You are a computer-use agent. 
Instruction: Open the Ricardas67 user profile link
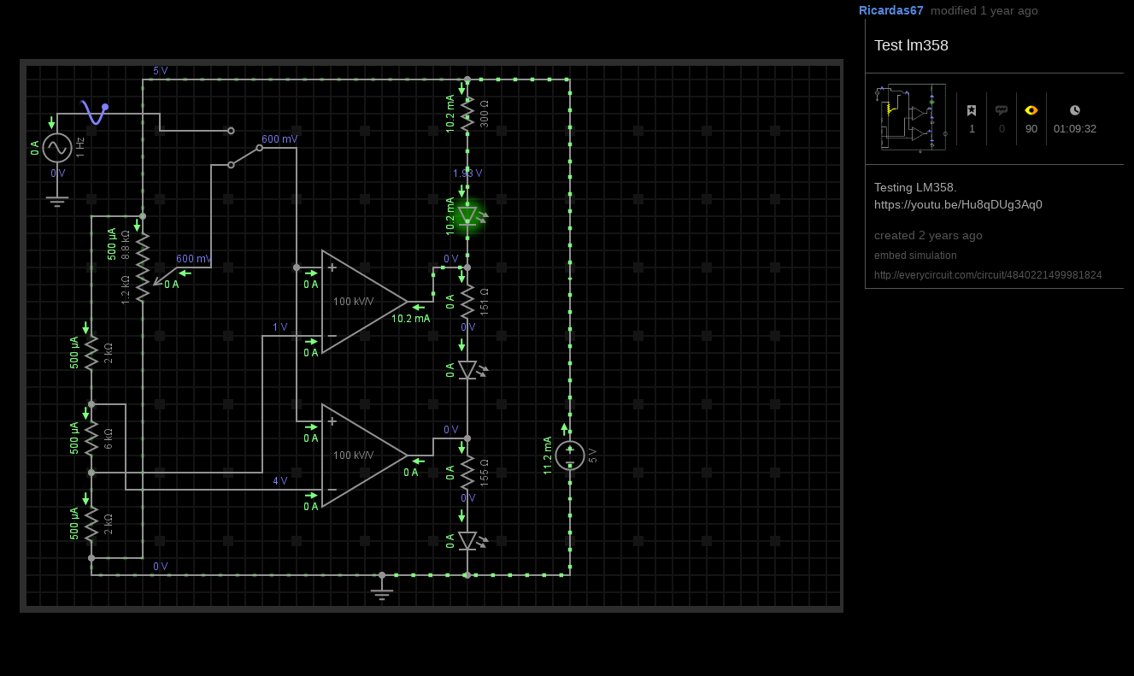(x=891, y=10)
